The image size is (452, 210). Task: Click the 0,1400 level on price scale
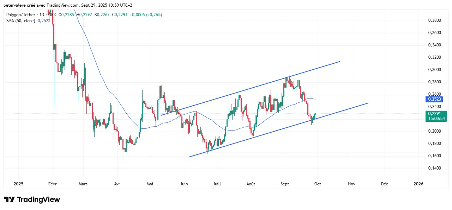(x=434, y=168)
